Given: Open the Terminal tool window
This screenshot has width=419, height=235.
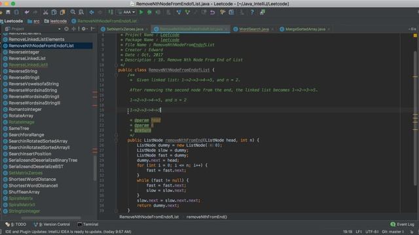Looking at the screenshot, I should pos(88,225).
